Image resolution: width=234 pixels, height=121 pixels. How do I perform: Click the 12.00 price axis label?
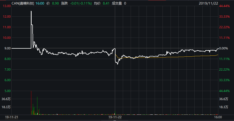pyautogui.click(x=7, y=17)
